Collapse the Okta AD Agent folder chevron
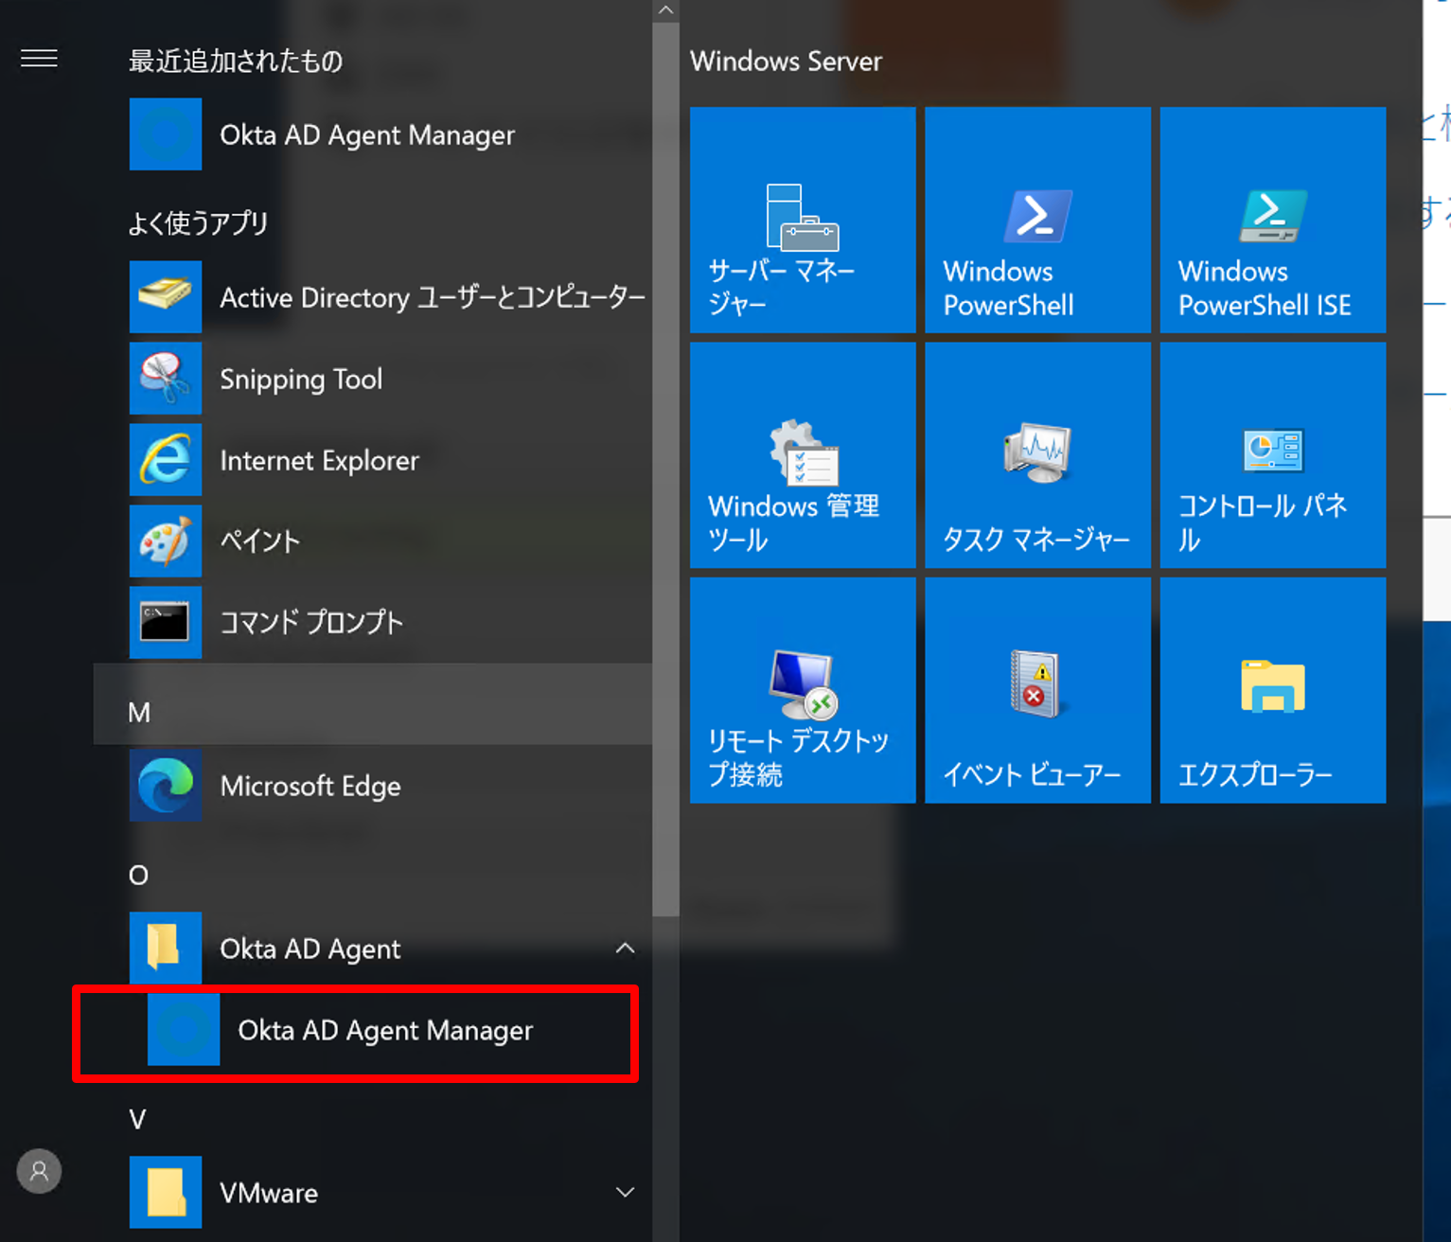This screenshot has width=1451, height=1242. 625,949
